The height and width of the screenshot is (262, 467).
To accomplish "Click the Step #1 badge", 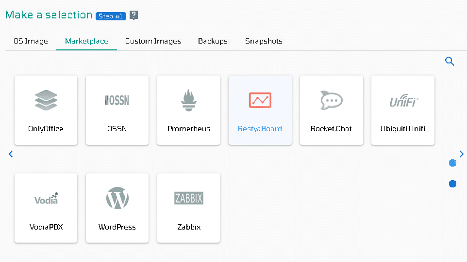I will click(111, 16).
